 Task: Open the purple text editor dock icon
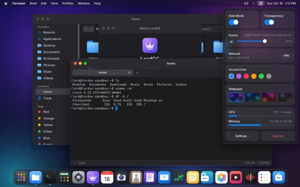tap(150, 177)
